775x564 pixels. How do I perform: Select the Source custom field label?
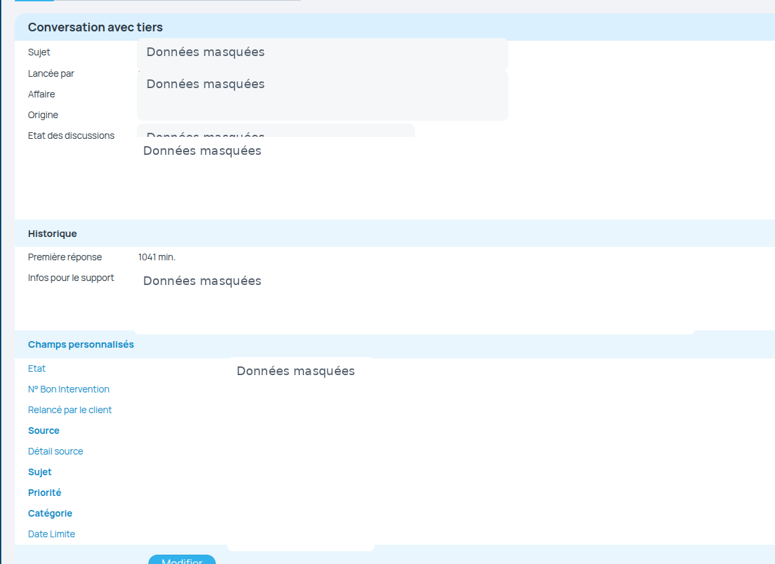tap(43, 431)
